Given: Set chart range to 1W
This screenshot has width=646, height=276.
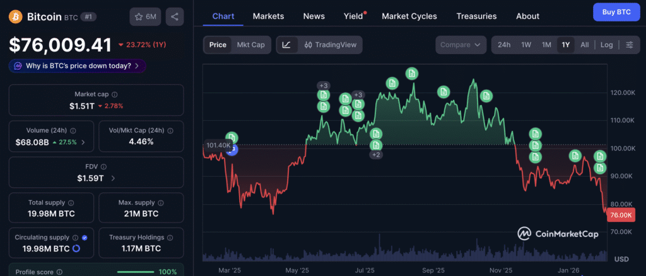Looking at the screenshot, I should pos(526,45).
